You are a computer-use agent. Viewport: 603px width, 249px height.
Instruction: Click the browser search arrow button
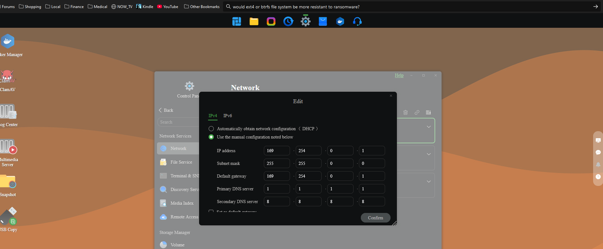pos(595,7)
